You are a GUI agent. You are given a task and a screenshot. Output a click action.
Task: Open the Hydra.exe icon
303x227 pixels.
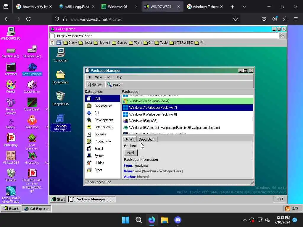[x=32, y=158]
